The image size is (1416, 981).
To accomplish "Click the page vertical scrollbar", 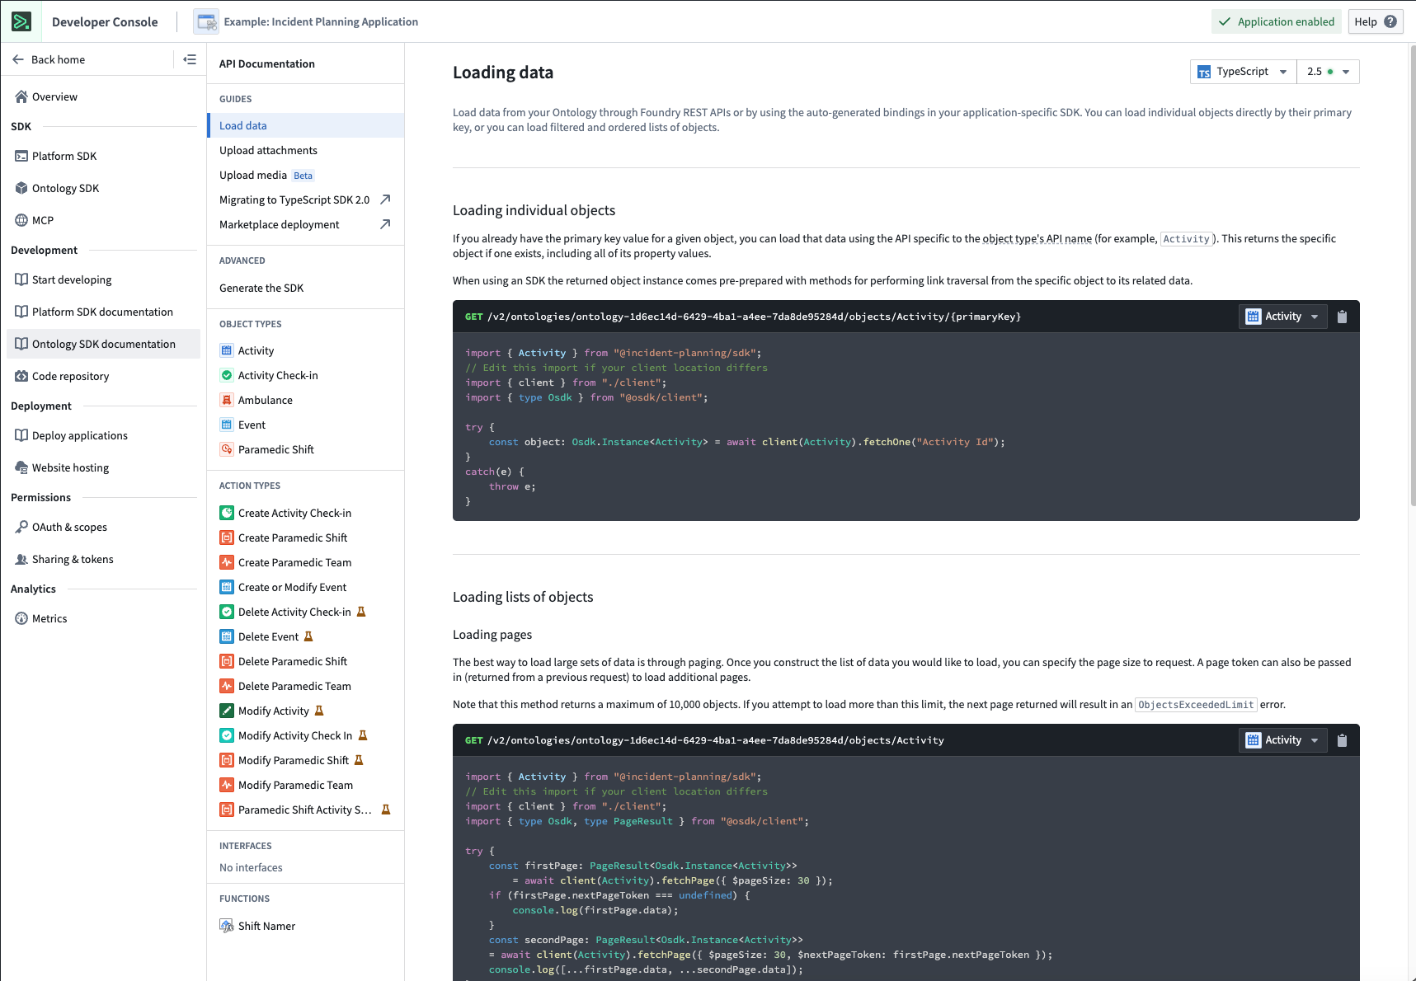I will [x=1412, y=276].
